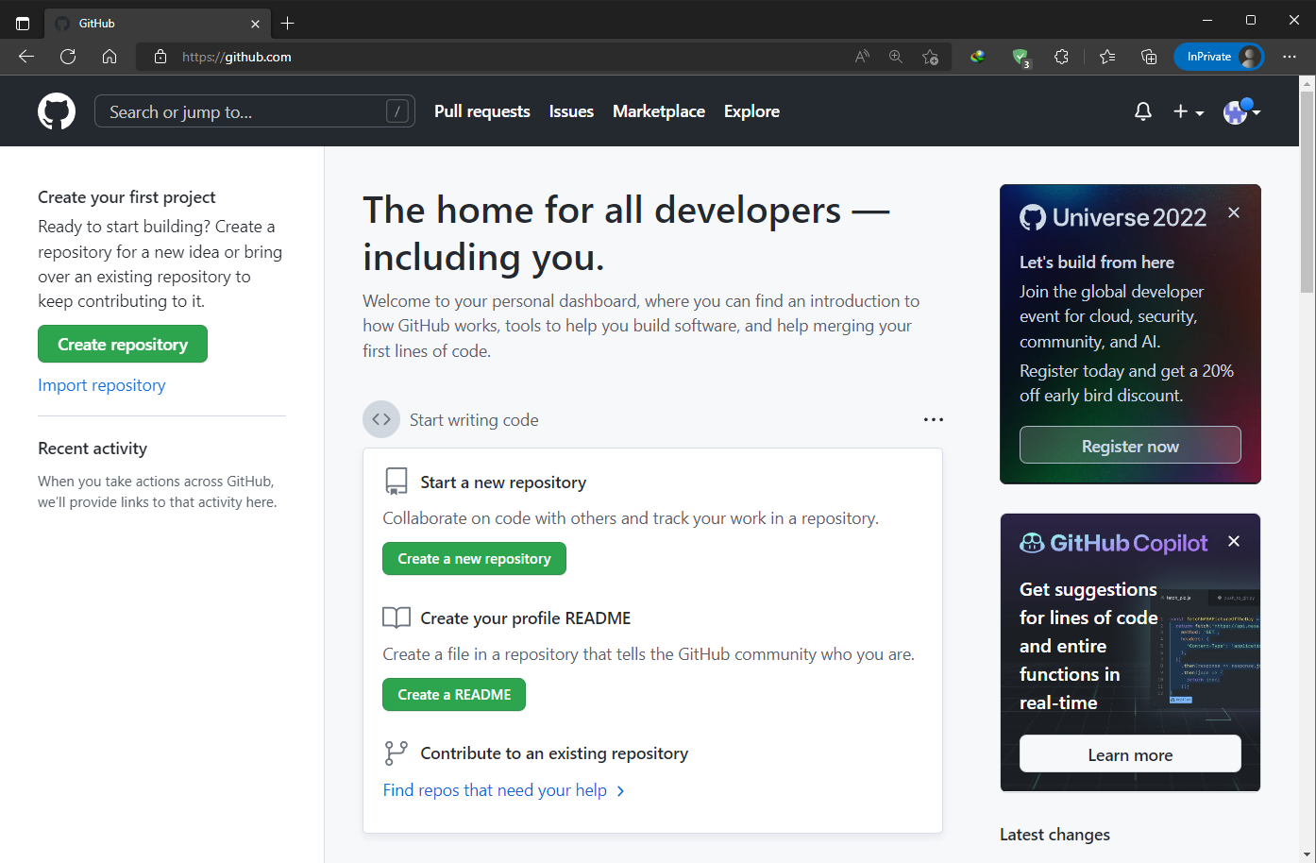Open the notifications bell

point(1142,111)
